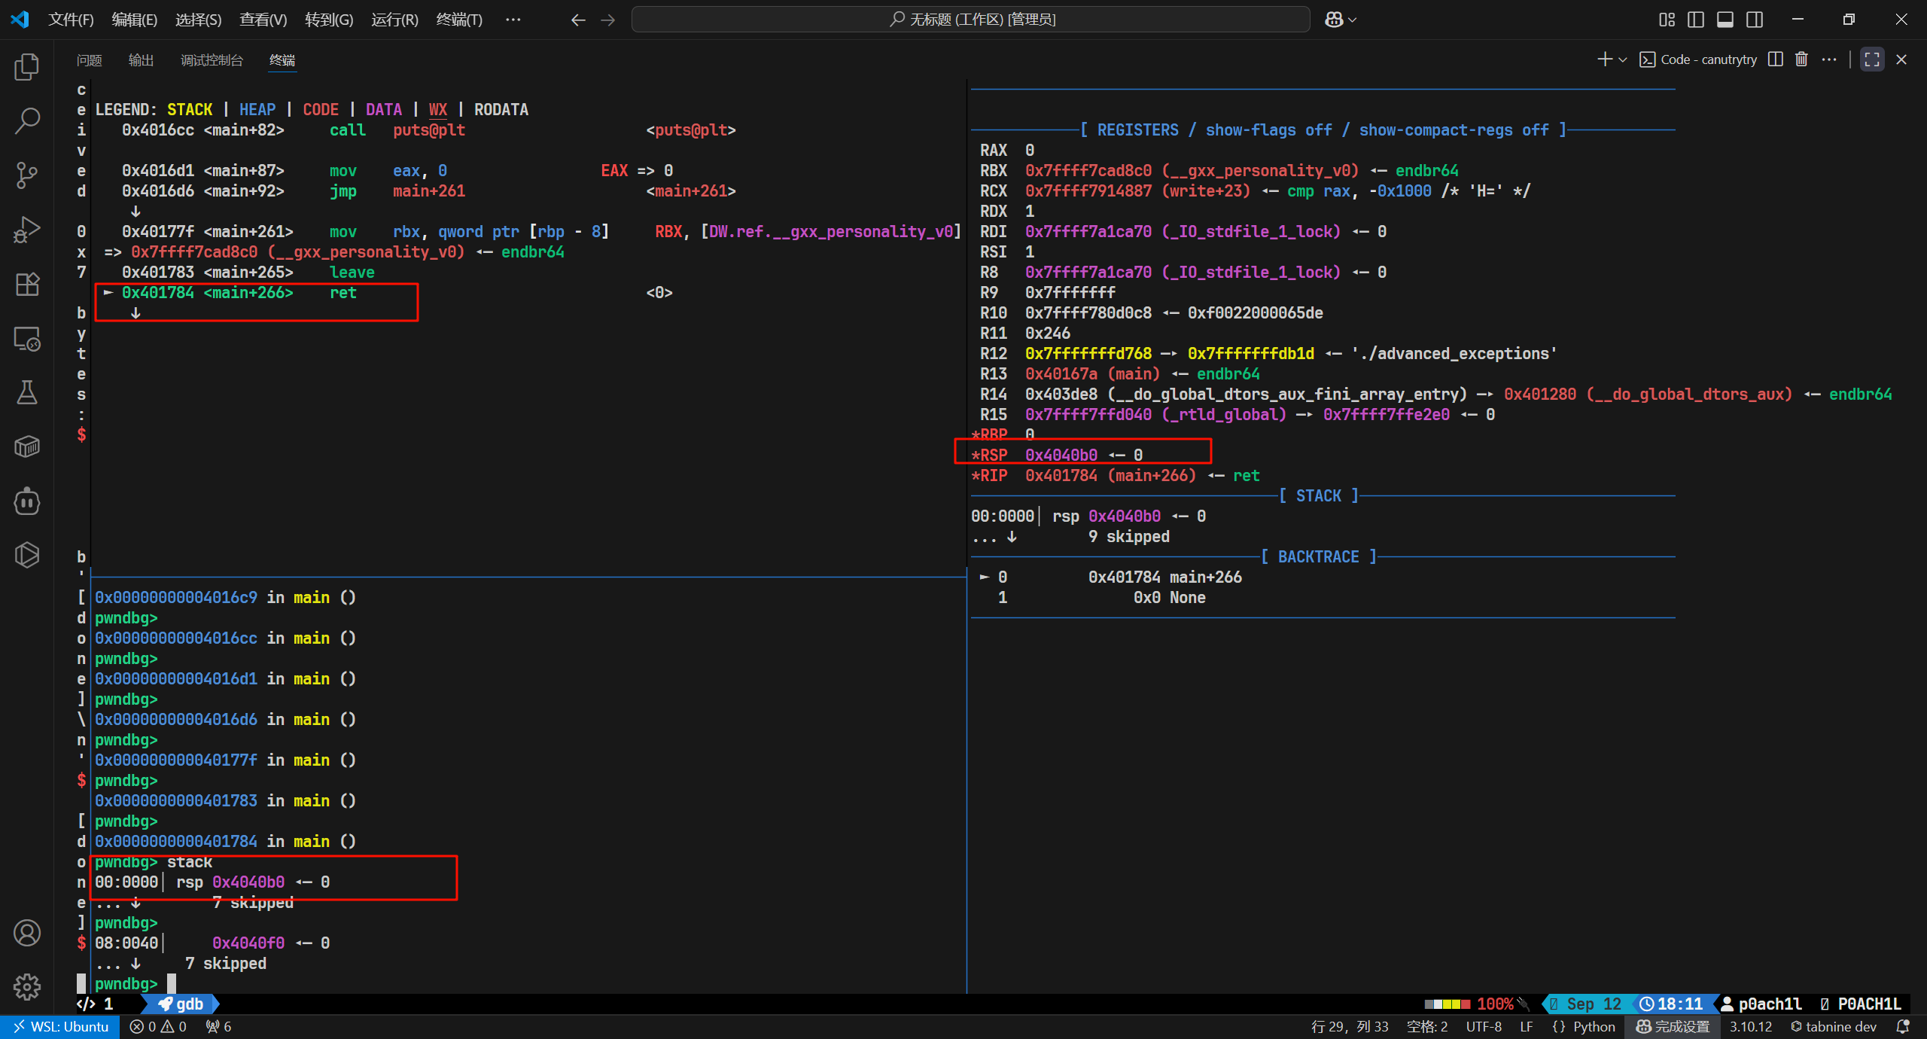The height and width of the screenshot is (1039, 1927).
Task: Open the Explorer view in activity bar
Action: pyautogui.click(x=27, y=67)
